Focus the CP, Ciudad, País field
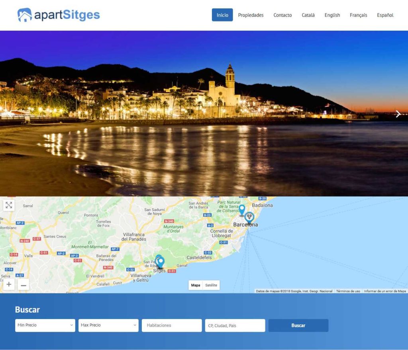Screen dimensions: 408x350 [x=235, y=325]
